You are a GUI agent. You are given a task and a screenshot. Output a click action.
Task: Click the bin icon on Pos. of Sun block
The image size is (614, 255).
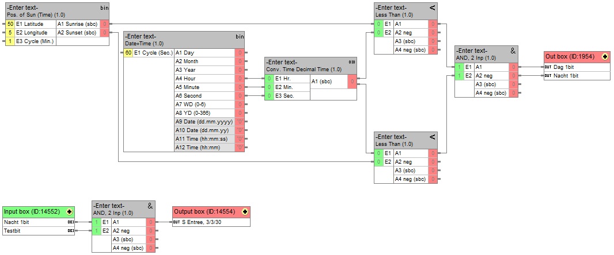(x=104, y=8)
